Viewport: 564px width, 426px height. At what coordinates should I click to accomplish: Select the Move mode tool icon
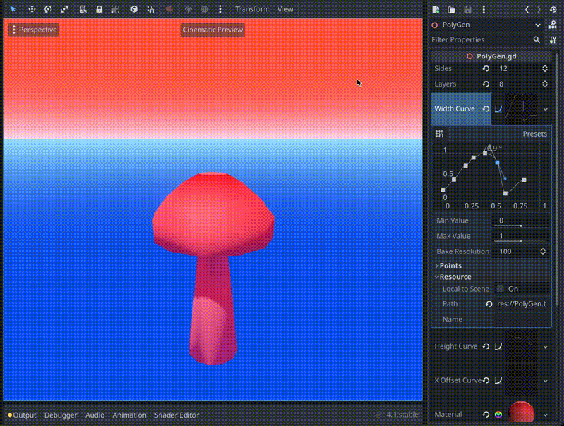(x=32, y=9)
